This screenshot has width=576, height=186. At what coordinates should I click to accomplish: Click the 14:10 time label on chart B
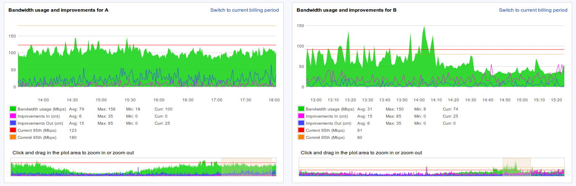click(x=437, y=100)
